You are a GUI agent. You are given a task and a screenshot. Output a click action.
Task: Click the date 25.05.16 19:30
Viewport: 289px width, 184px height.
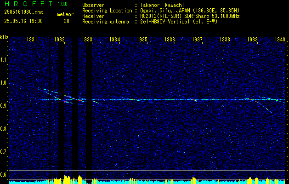(x=23, y=21)
